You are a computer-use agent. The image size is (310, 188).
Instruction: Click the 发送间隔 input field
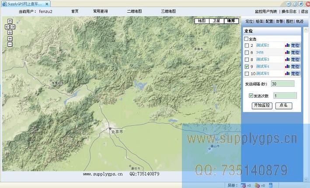282,84
